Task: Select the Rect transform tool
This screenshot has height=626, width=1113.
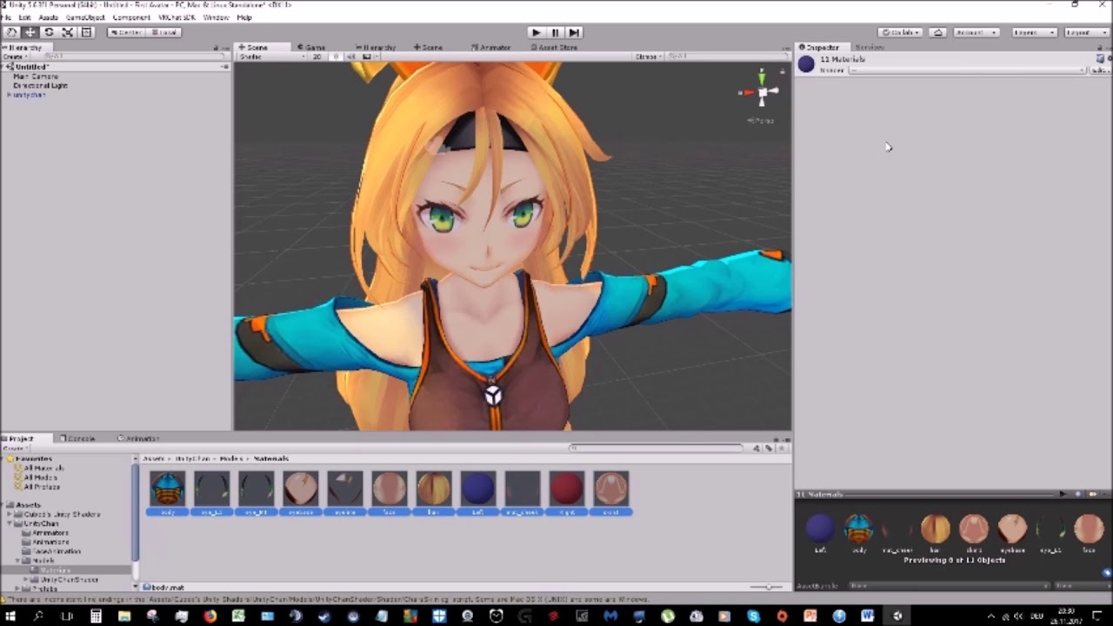Action: coord(87,32)
